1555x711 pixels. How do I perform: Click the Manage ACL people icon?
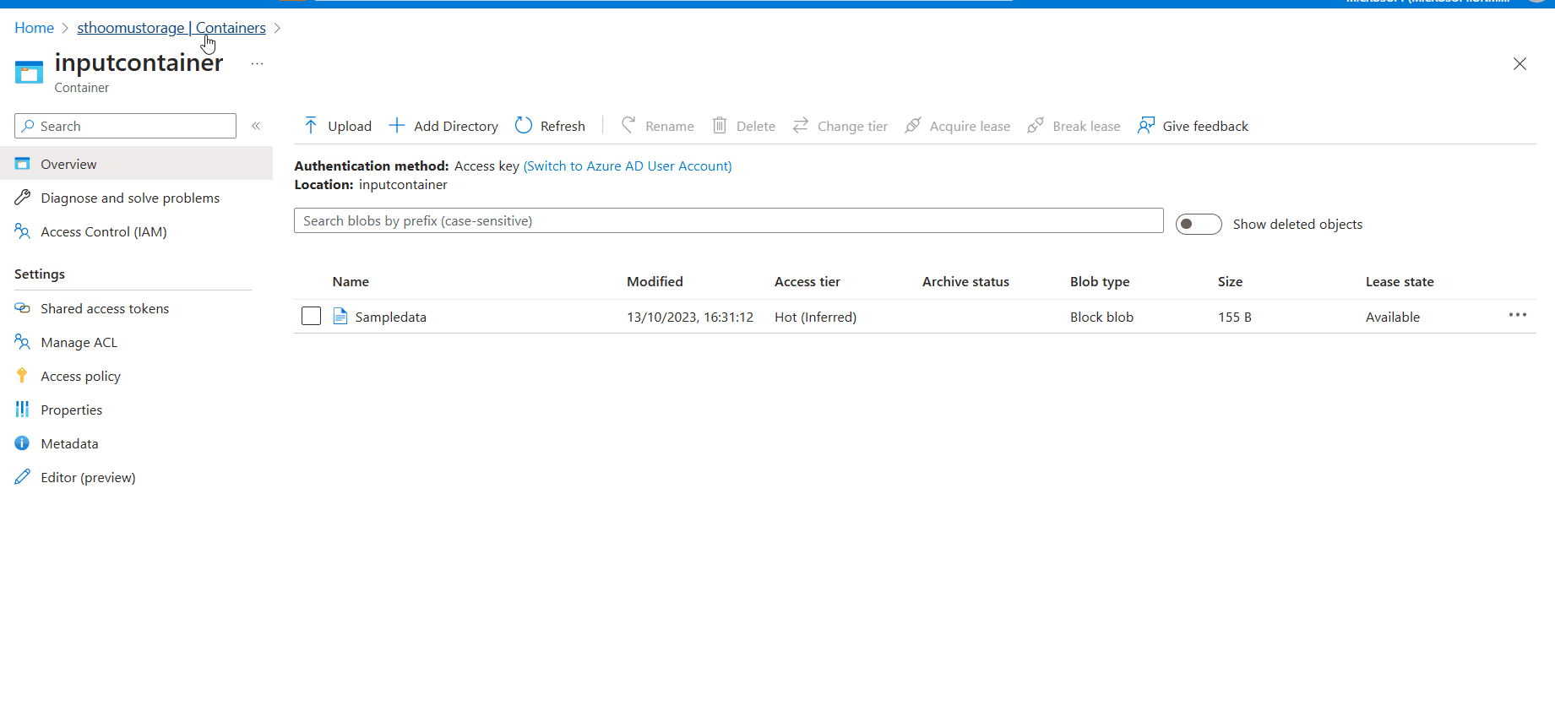click(23, 342)
